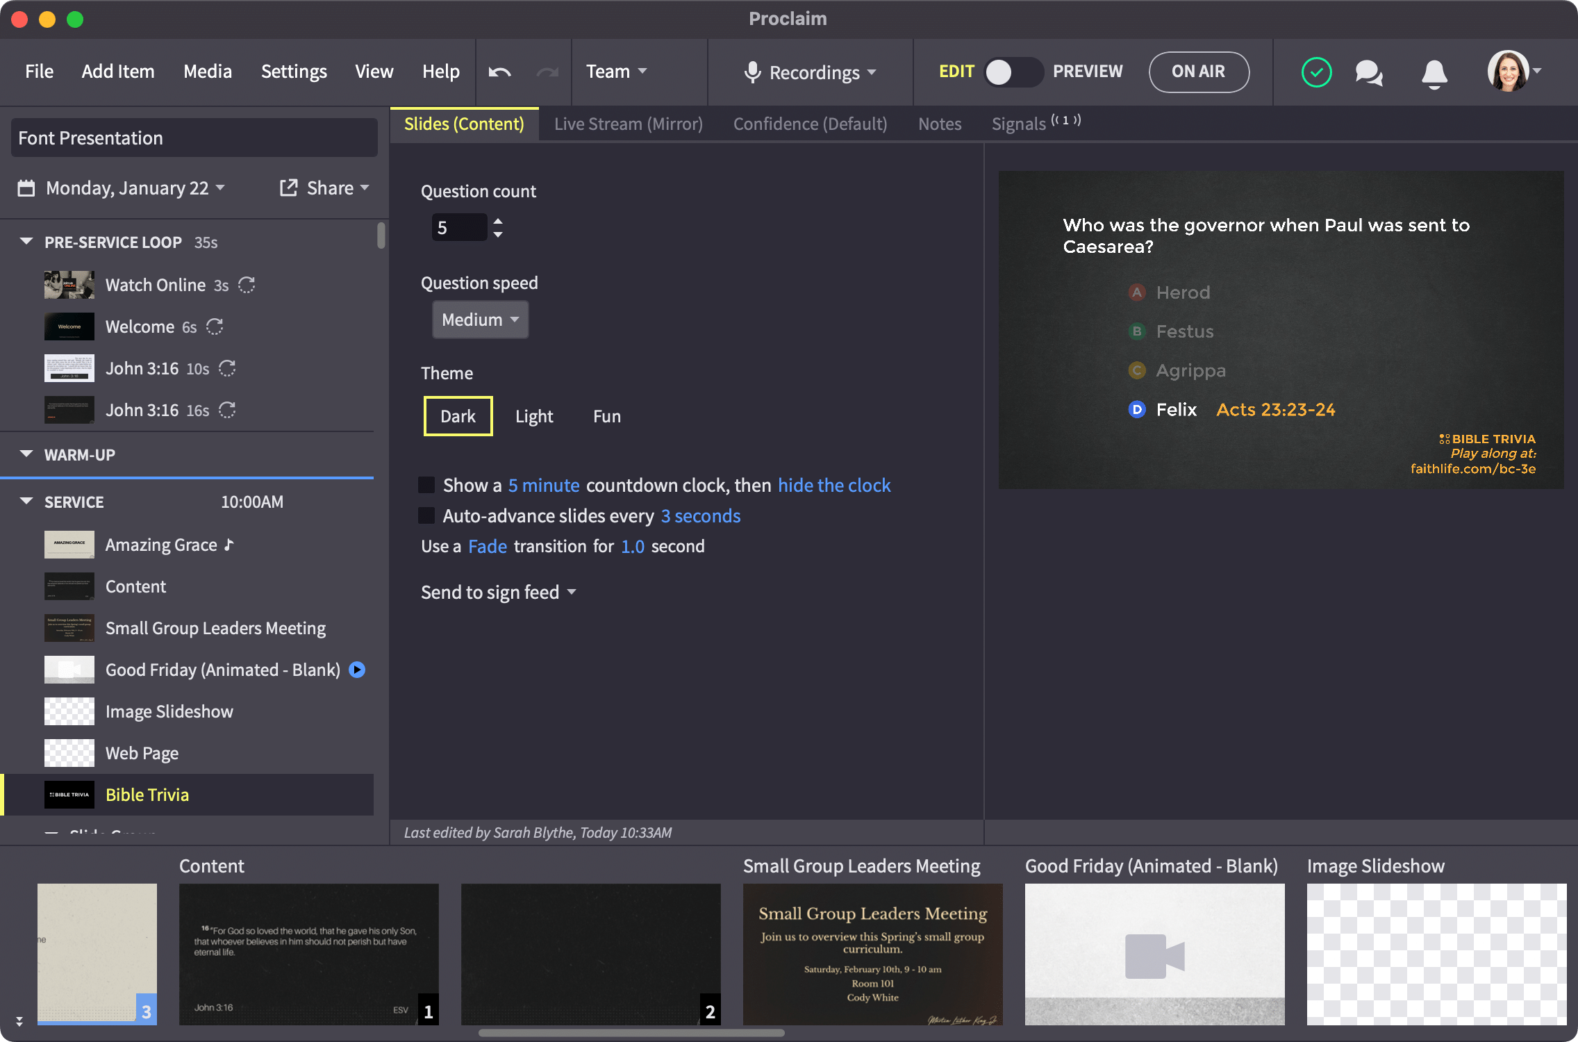The width and height of the screenshot is (1578, 1042).
Task: Open the Settings menu
Action: coord(294,72)
